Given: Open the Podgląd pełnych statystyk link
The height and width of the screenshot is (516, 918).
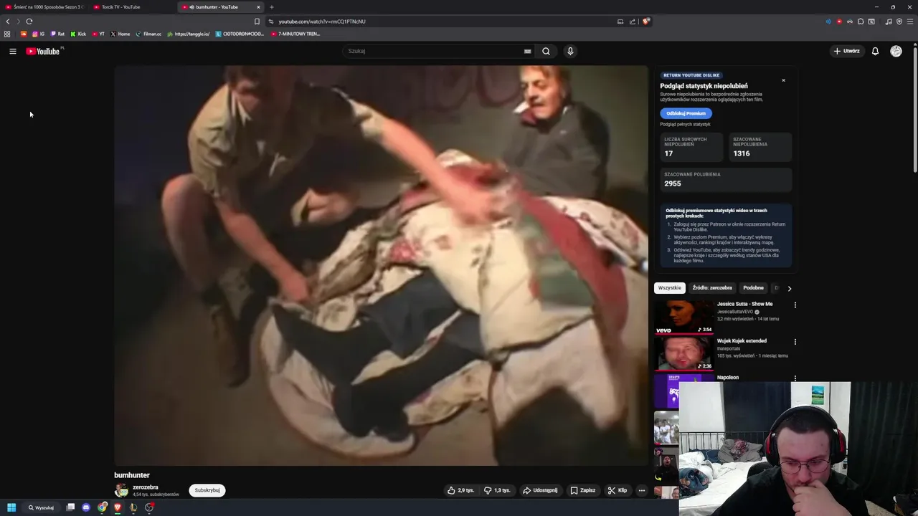Looking at the screenshot, I should coord(685,124).
